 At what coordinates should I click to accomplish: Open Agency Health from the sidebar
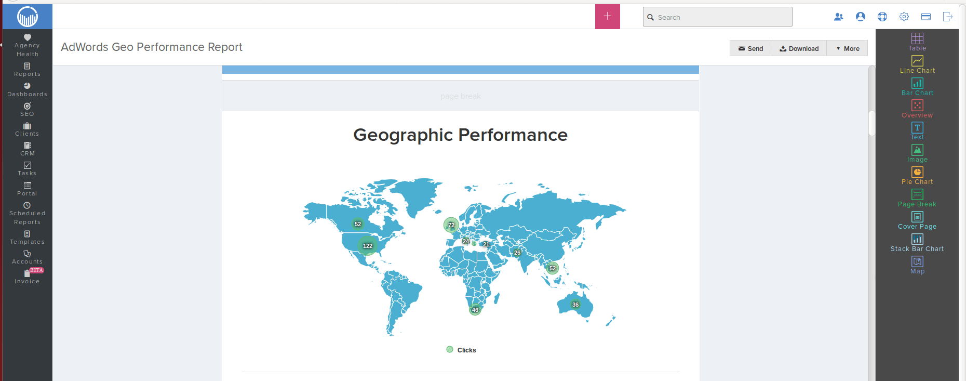click(x=27, y=46)
